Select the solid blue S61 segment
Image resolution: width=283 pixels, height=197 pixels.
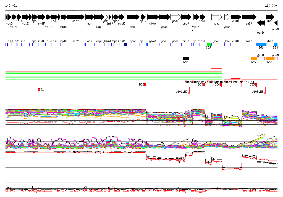[261, 44]
